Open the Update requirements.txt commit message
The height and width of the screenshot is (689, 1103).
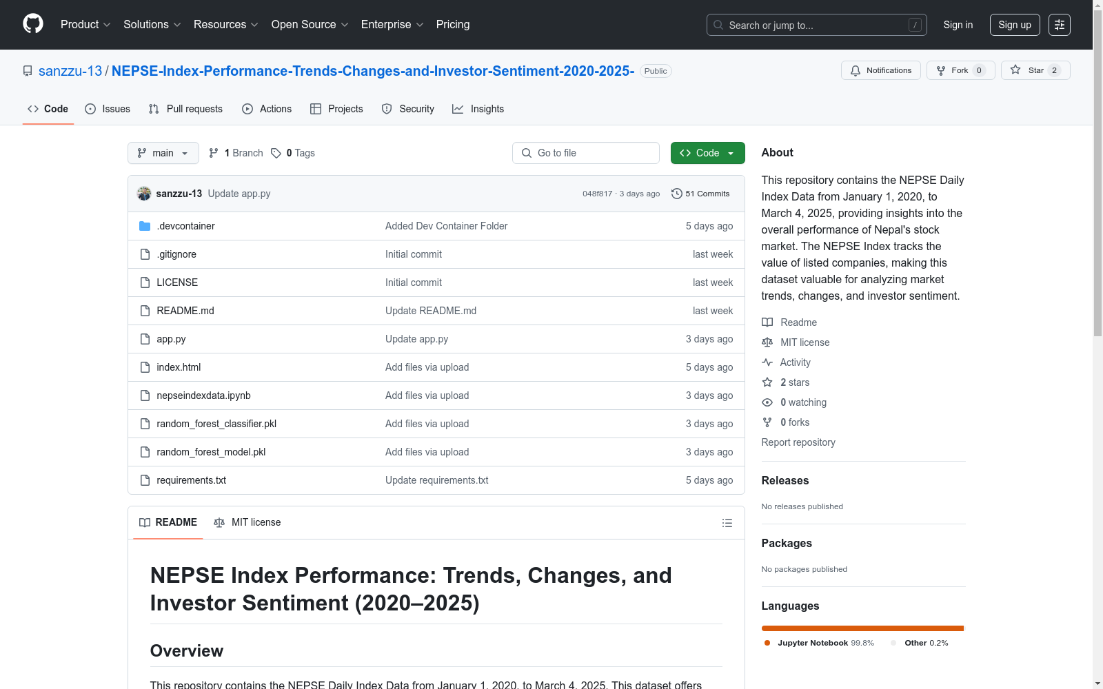click(x=436, y=480)
